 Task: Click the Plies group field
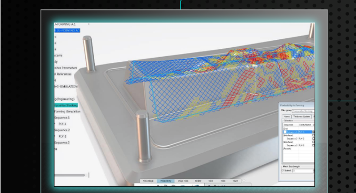coord(303,111)
